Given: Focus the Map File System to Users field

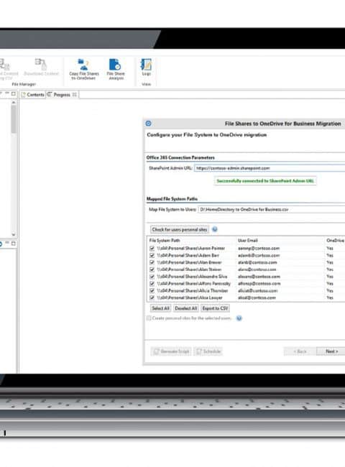Looking at the screenshot, I should 272,209.
